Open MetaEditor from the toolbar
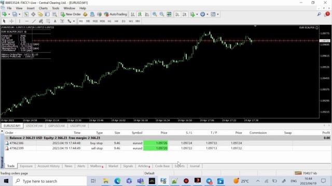 [85, 14]
